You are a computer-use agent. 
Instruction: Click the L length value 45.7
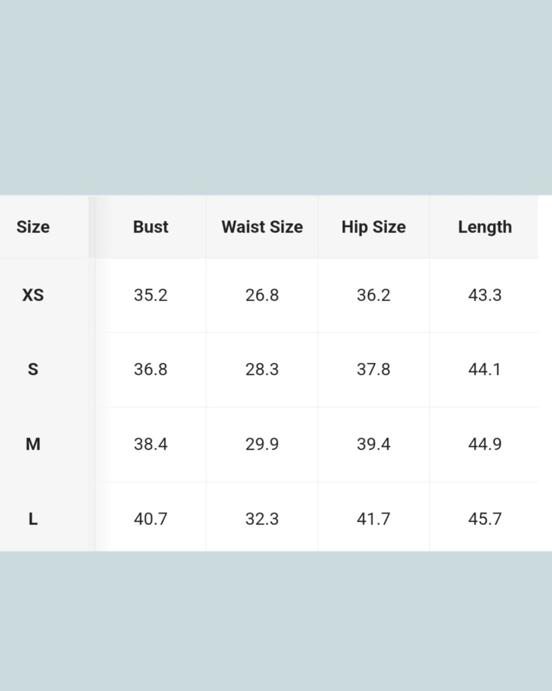[485, 519]
